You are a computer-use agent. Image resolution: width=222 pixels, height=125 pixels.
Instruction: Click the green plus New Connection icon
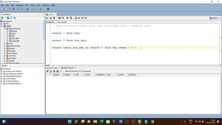pos(2,18)
